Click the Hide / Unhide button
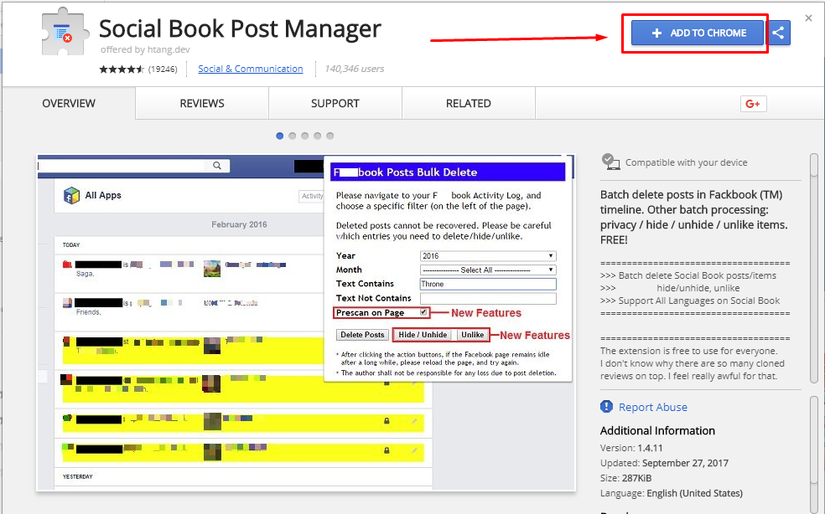 coord(423,335)
